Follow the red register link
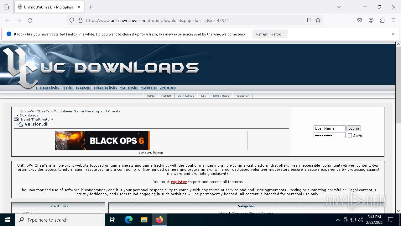The width and height of the screenshot is (401, 226). tap(179, 182)
